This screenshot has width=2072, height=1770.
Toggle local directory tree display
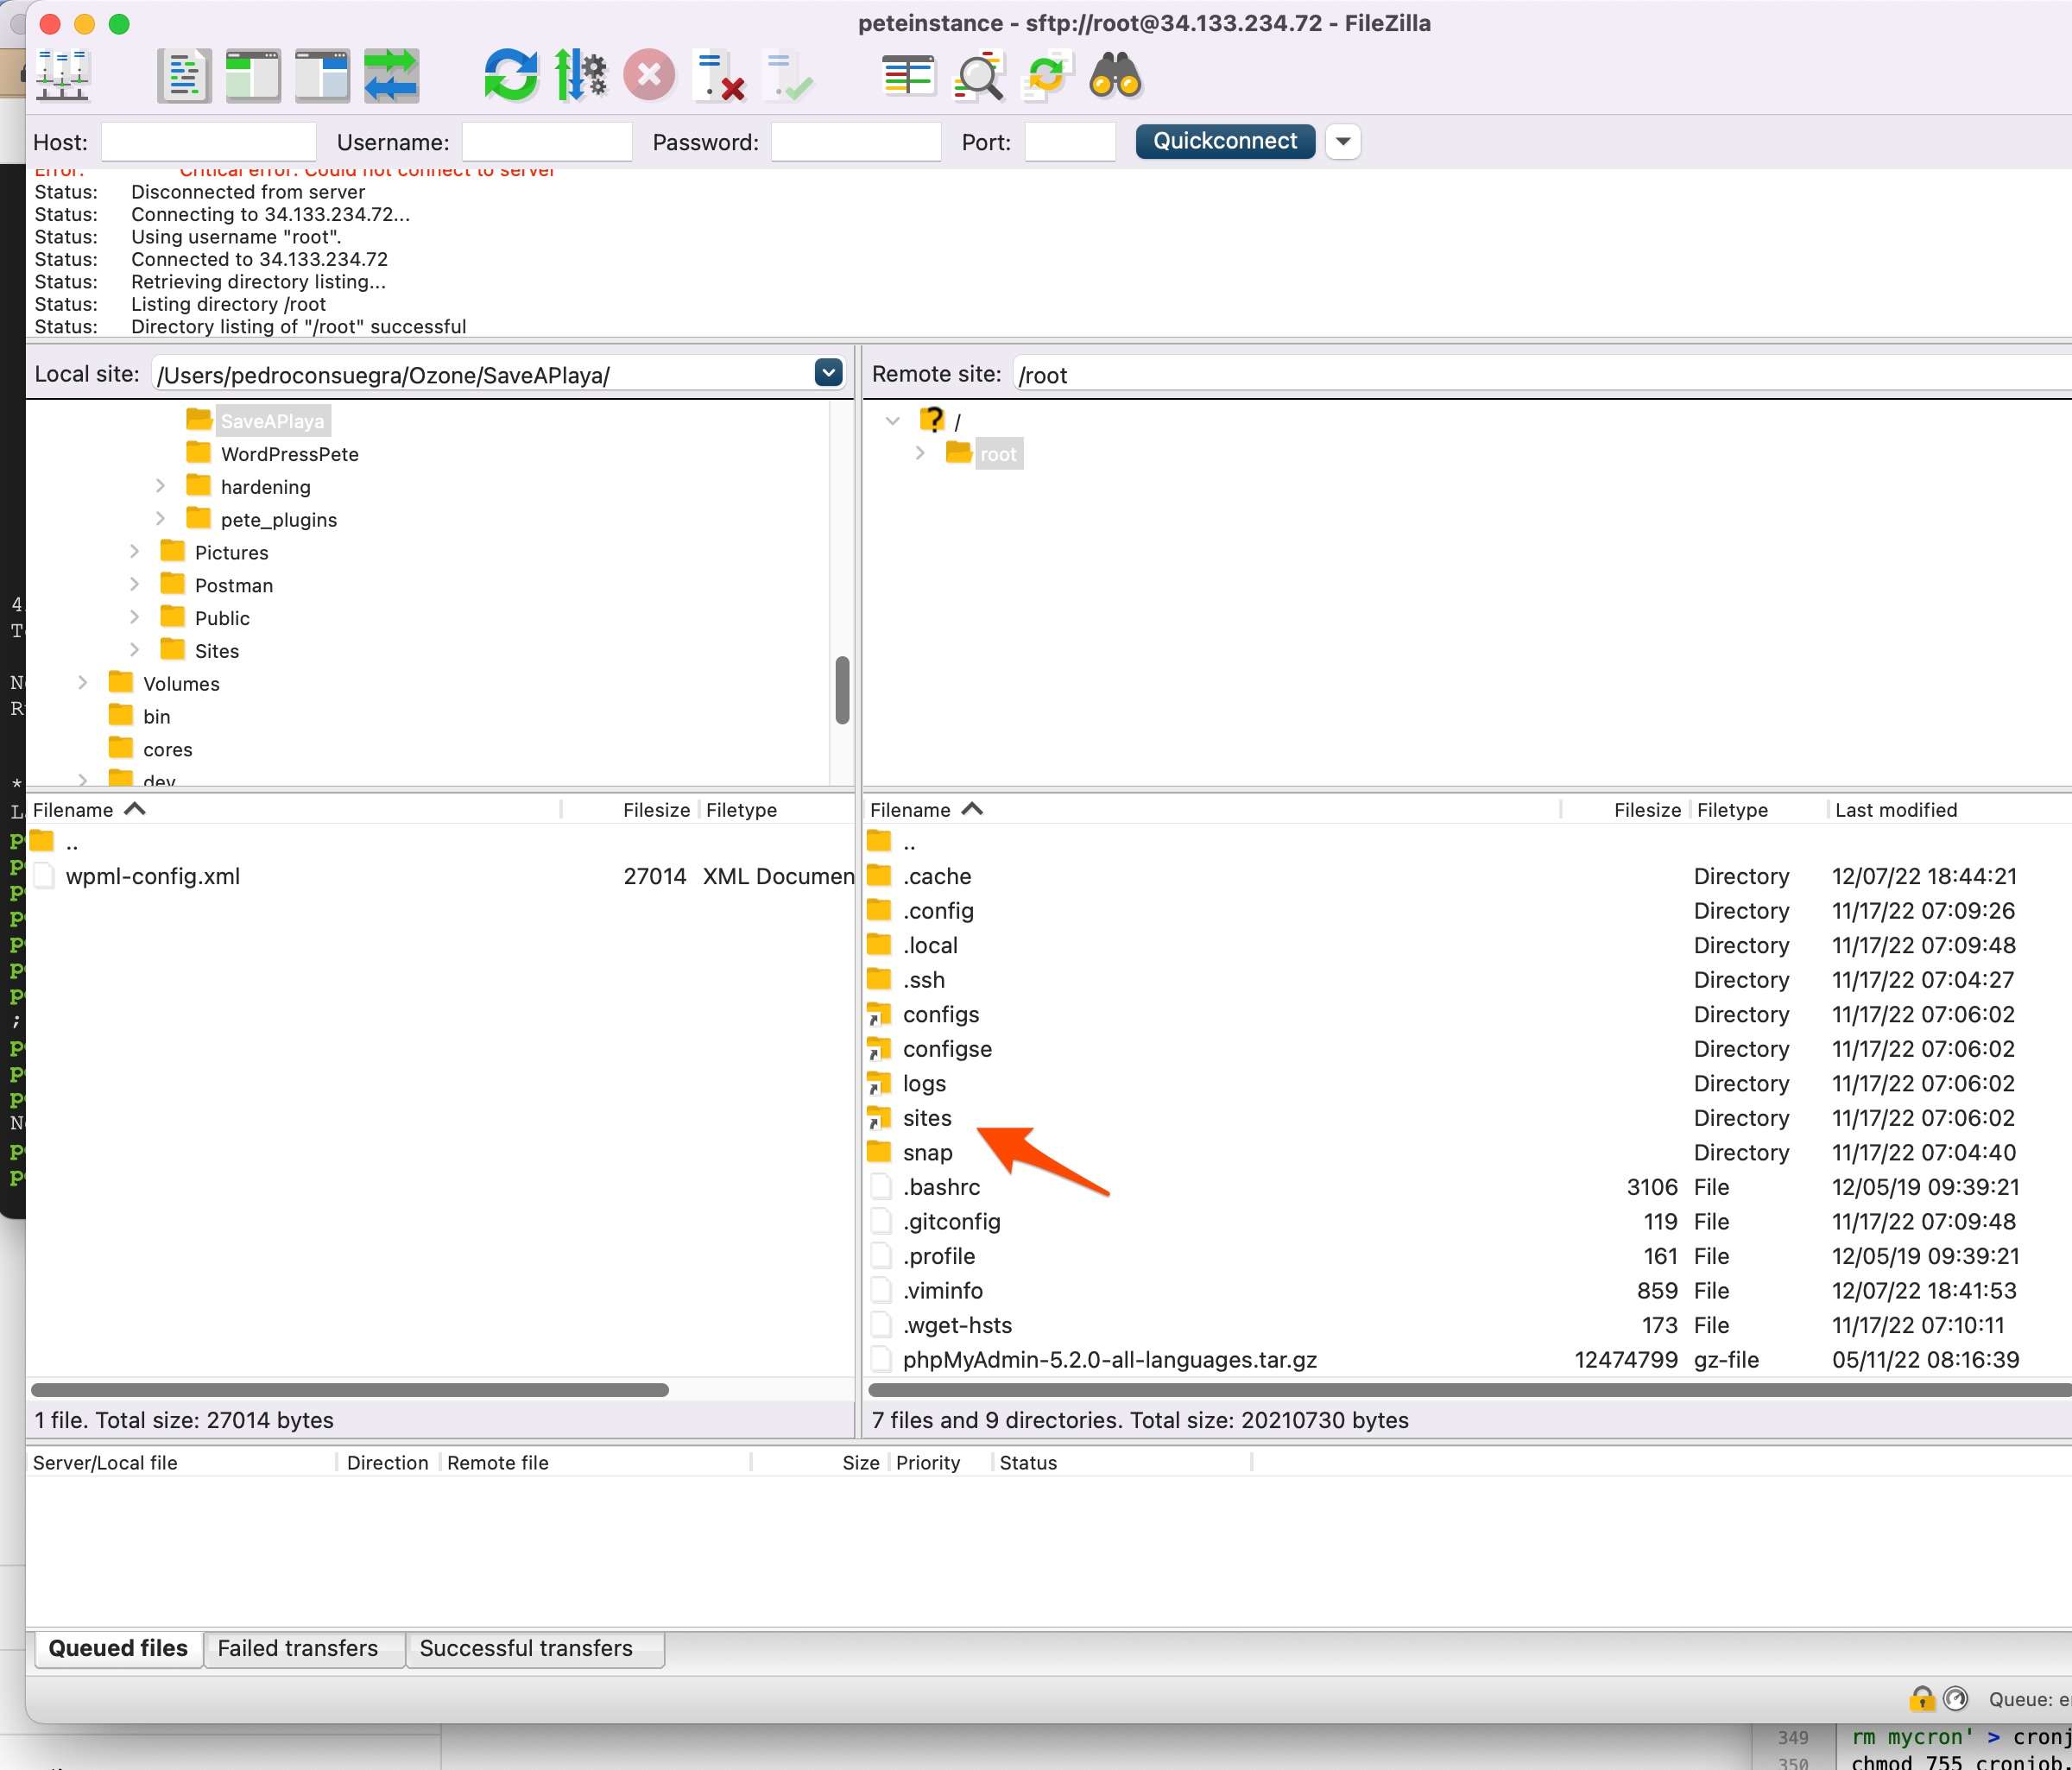click(x=253, y=76)
